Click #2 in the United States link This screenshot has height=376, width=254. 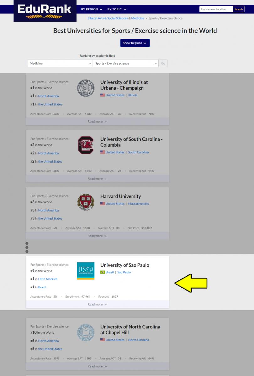pos(50,161)
